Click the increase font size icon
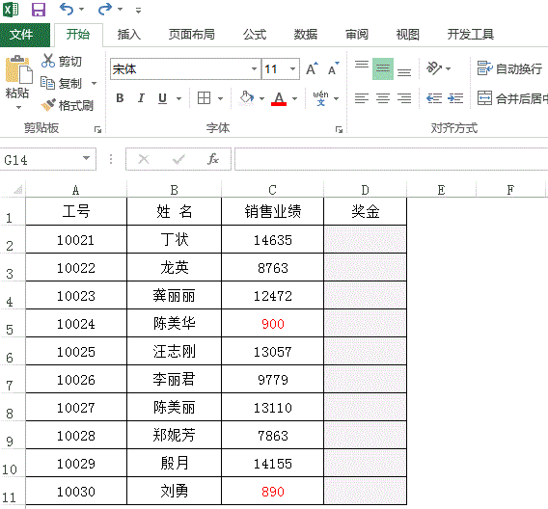Image resolution: width=548 pixels, height=509 pixels. coord(312,68)
